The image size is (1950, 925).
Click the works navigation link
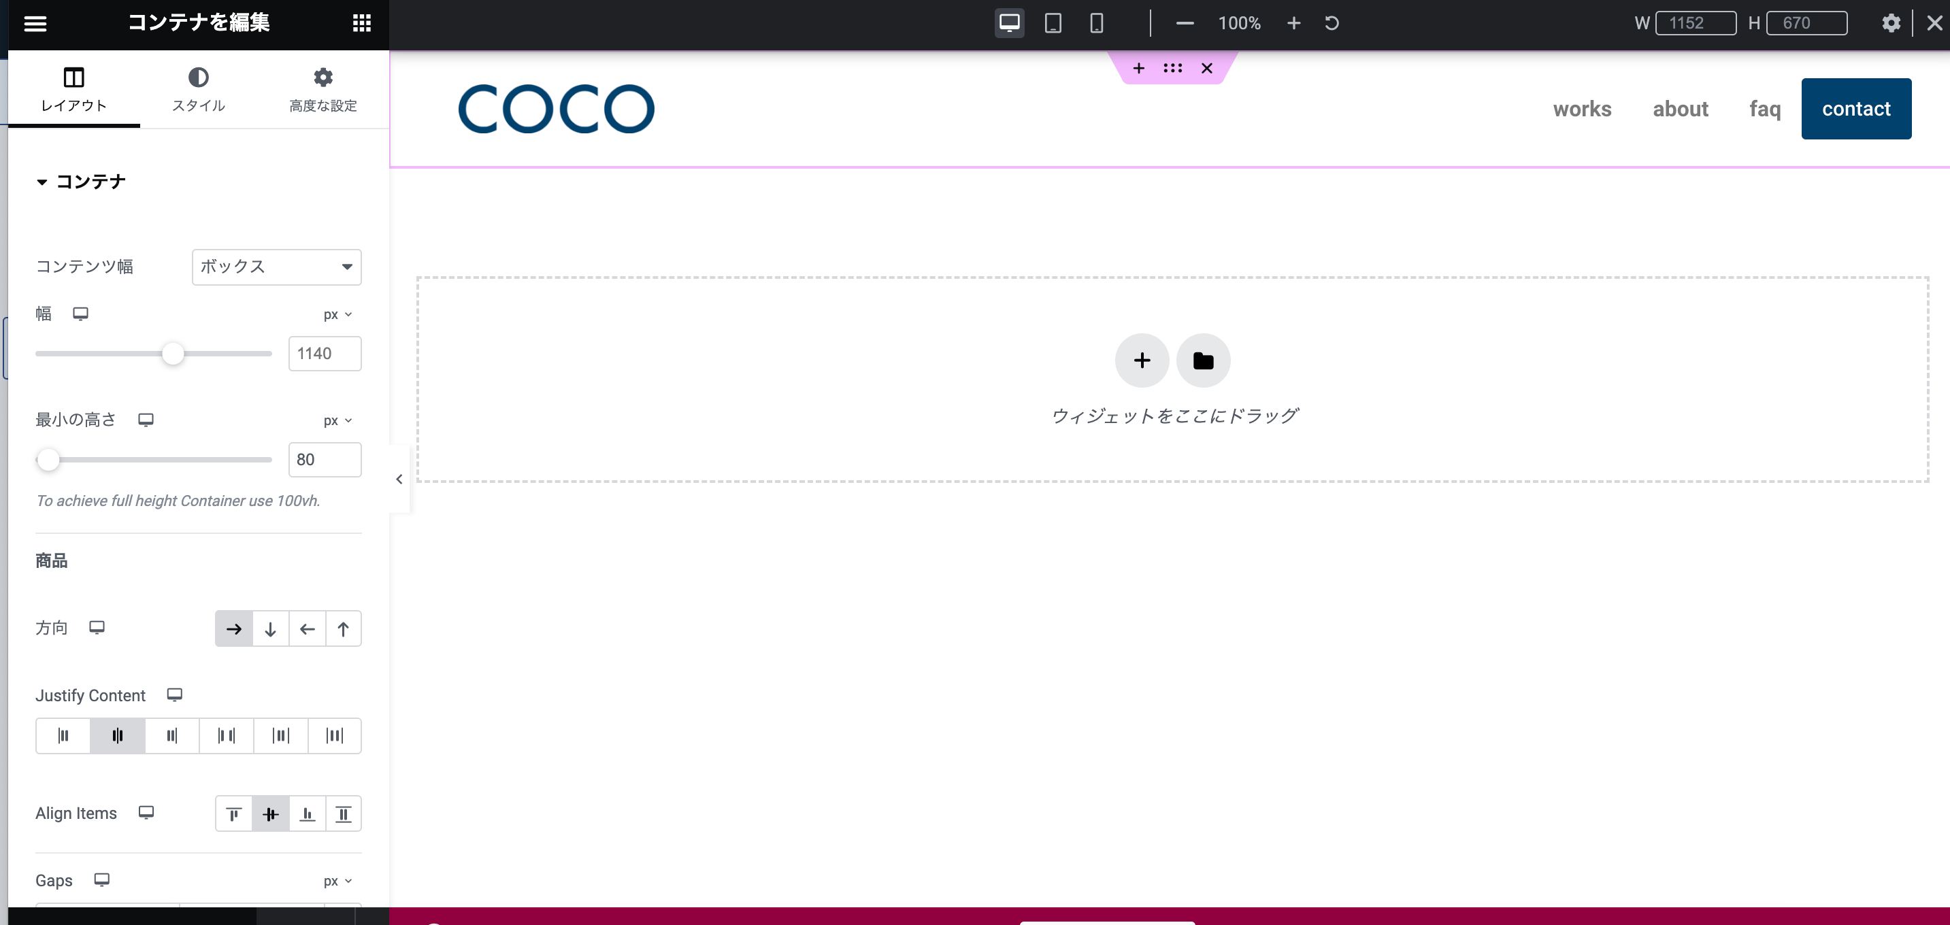click(x=1582, y=109)
